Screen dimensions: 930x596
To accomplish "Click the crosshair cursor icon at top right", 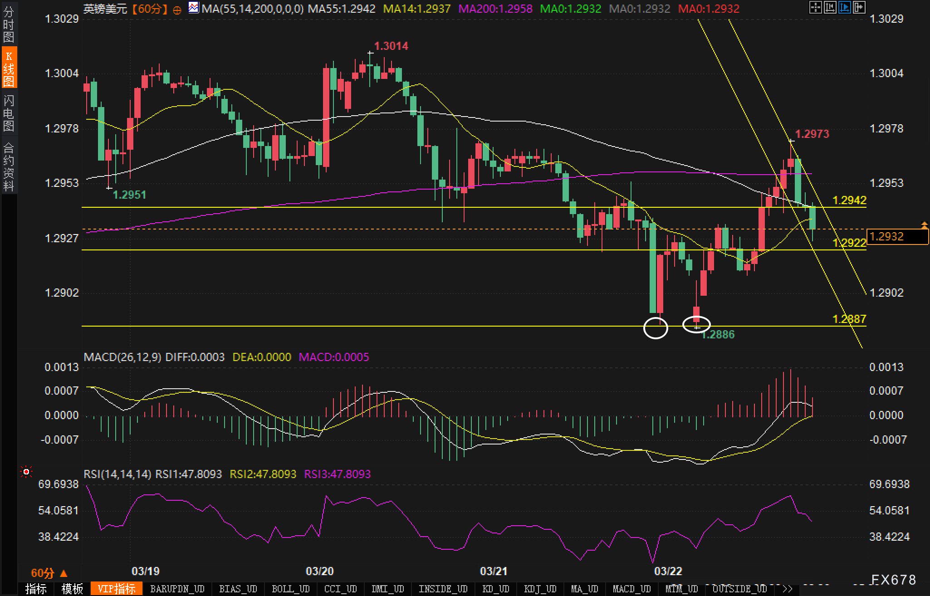I will 815,7.
